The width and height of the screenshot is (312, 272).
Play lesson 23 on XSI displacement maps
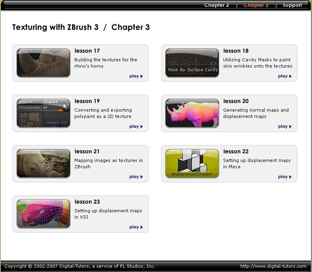136,227
